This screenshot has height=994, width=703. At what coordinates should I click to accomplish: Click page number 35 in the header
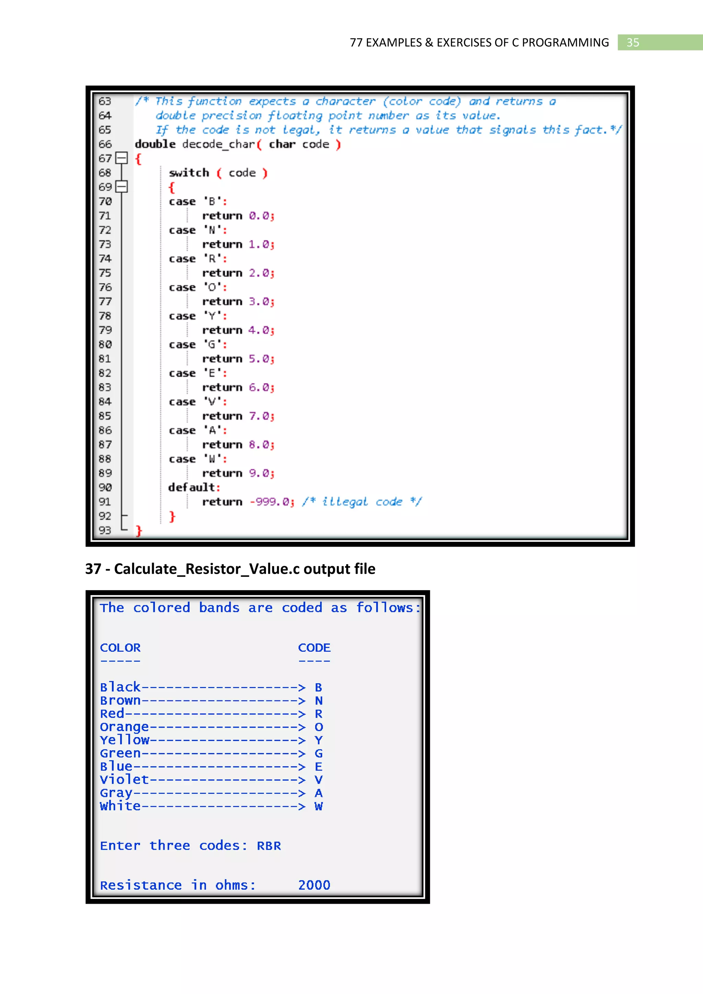pos(632,43)
